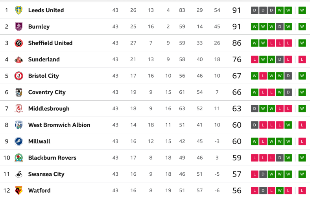Click Sunderland's latest L result badge
The width and height of the screenshot is (310, 197).
click(x=302, y=59)
